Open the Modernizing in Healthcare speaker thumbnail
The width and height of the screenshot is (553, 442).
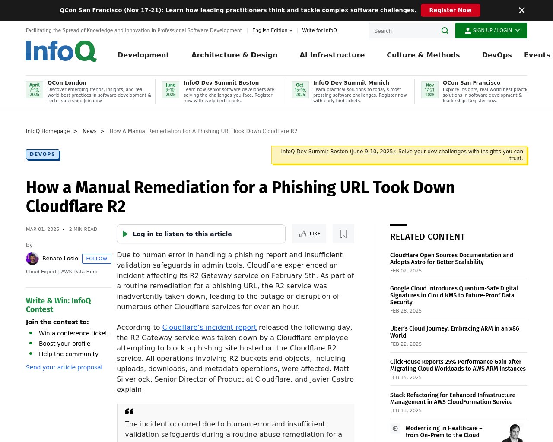coord(513,433)
